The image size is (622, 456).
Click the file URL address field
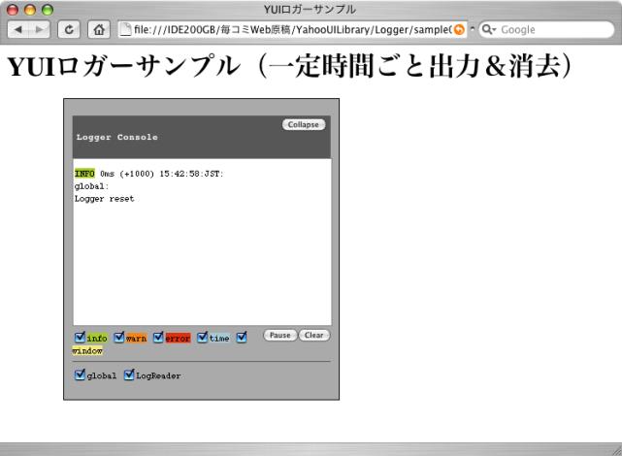point(292,29)
